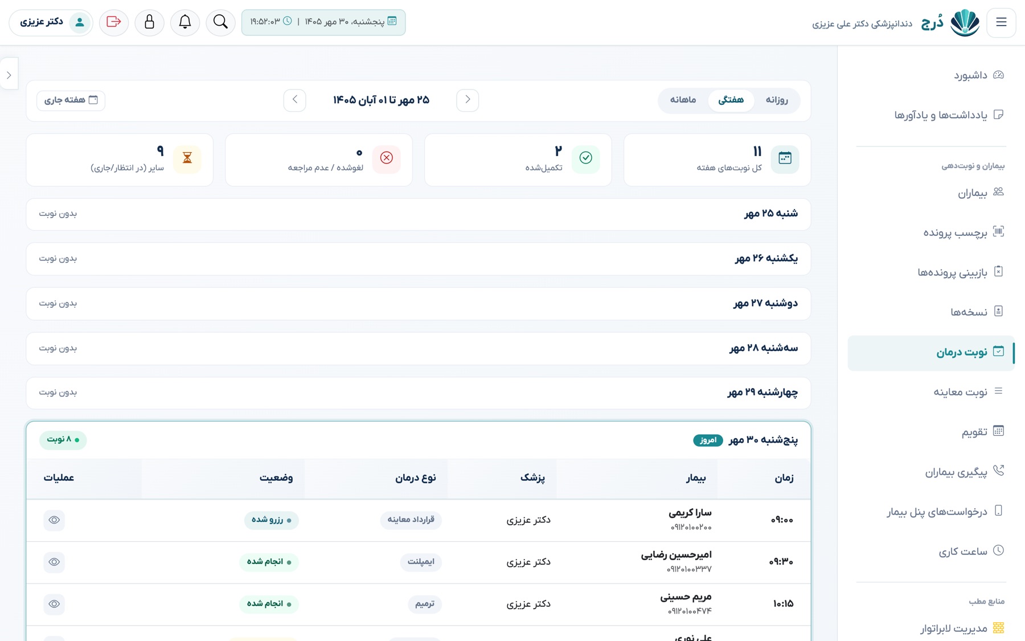This screenshot has width=1025, height=641.
Task: Open notifications bell icon
Action: pos(185,22)
